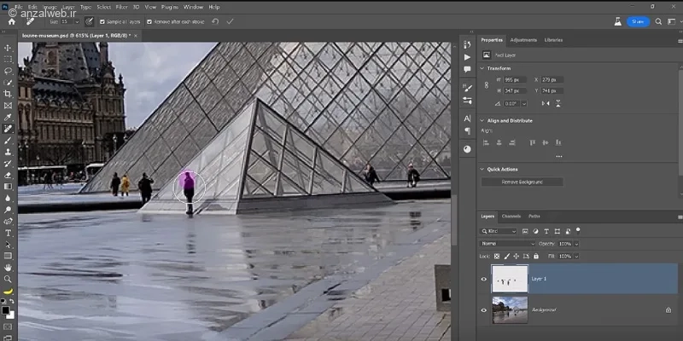Select the Hand tool
This screenshot has height=341, width=683.
[x=8, y=268]
